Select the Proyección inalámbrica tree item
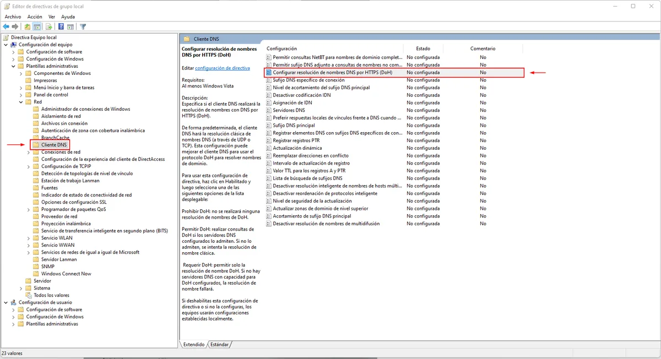This screenshot has width=661, height=359. click(66, 224)
